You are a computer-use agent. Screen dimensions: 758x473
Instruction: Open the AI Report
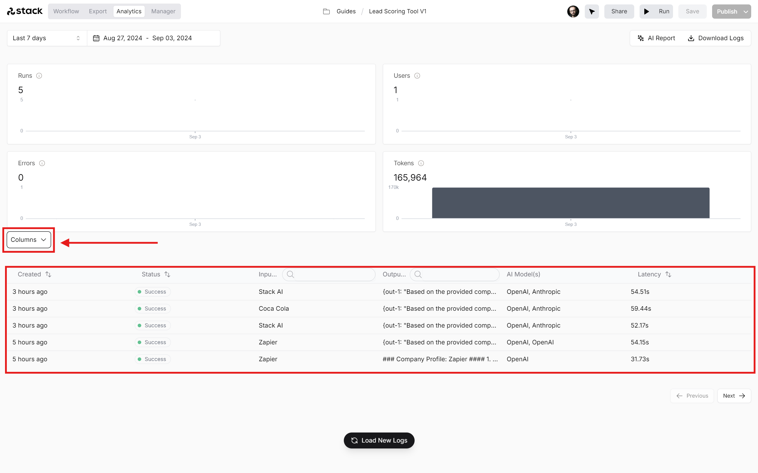(656, 38)
